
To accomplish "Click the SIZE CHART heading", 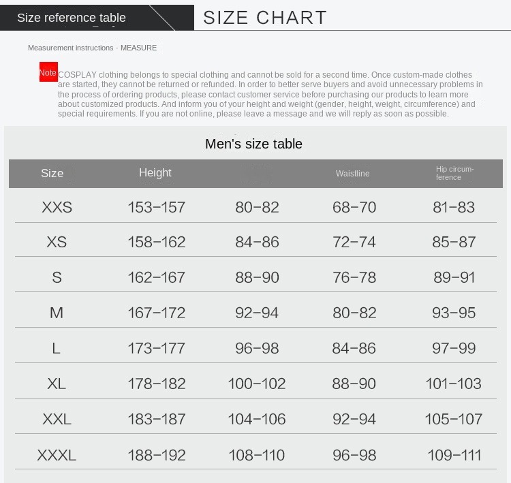I will click(264, 18).
